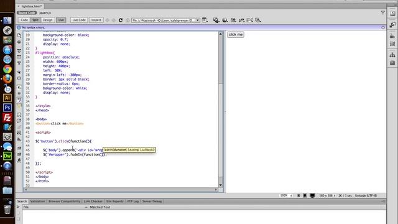This screenshot has width=398, height=224.
Task: Click the Inspect button
Action: (x=96, y=20)
